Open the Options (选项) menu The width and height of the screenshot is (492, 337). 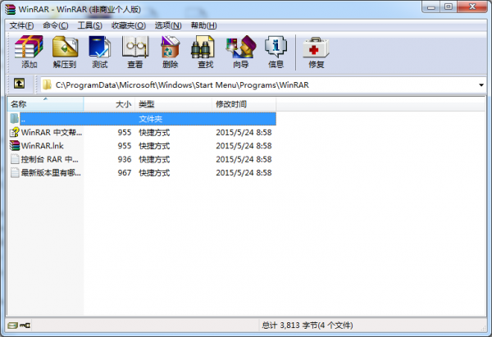168,25
